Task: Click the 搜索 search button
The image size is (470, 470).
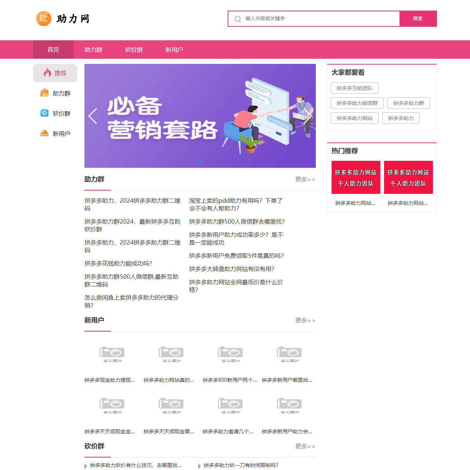Action: click(x=418, y=18)
